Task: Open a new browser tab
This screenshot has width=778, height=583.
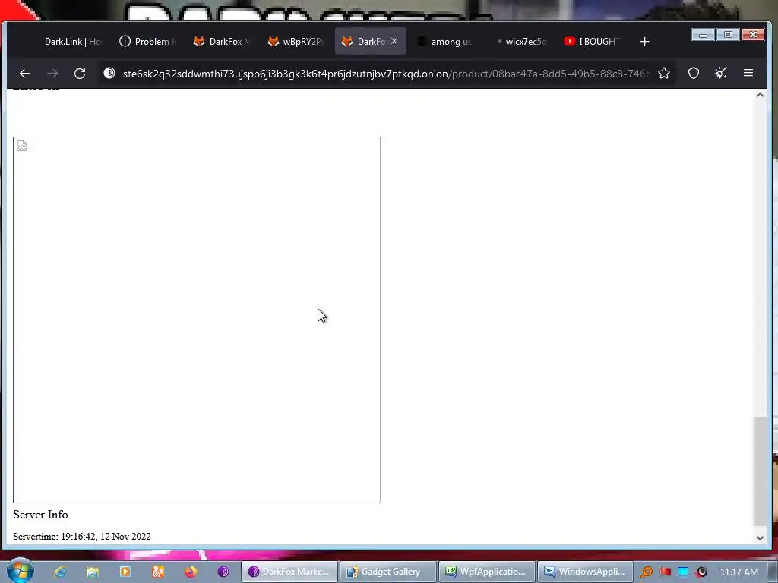Action: tap(644, 42)
